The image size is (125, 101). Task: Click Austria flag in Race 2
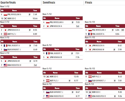(x=5, y=34)
